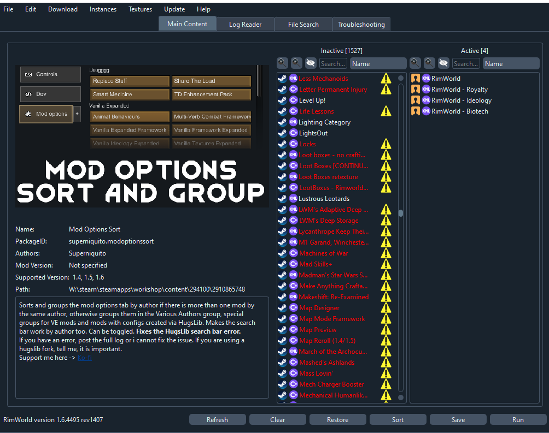Click the Ludeon icon beside RimWorld - Royalty
This screenshot has width=549, height=433.
[415, 90]
